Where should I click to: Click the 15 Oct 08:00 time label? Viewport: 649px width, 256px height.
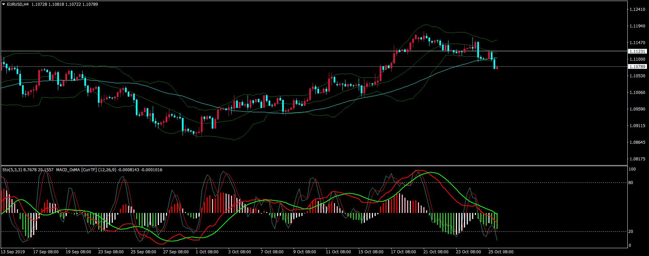point(371,252)
